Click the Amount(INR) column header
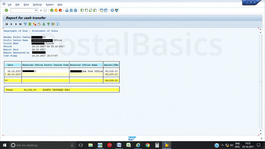The width and height of the screenshot is (265, 149). click(x=111, y=65)
